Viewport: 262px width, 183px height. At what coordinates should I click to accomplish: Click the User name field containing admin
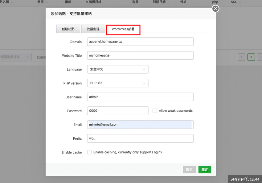pyautogui.click(x=140, y=97)
